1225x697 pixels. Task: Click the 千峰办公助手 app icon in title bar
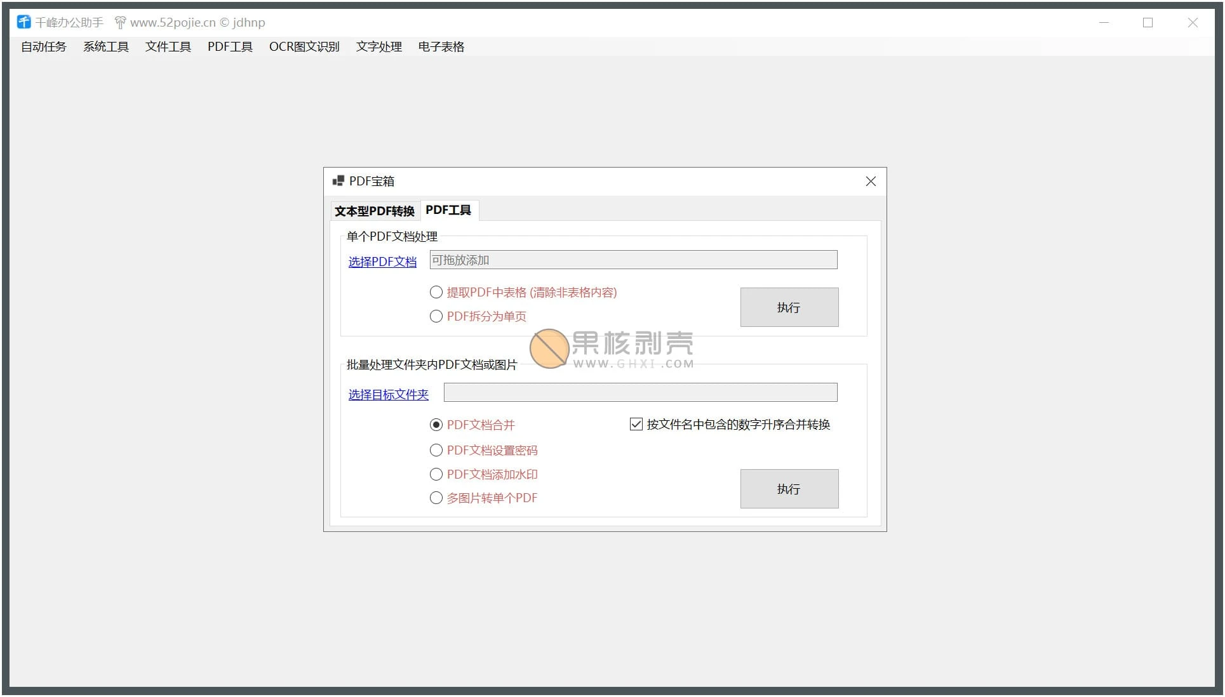(23, 22)
